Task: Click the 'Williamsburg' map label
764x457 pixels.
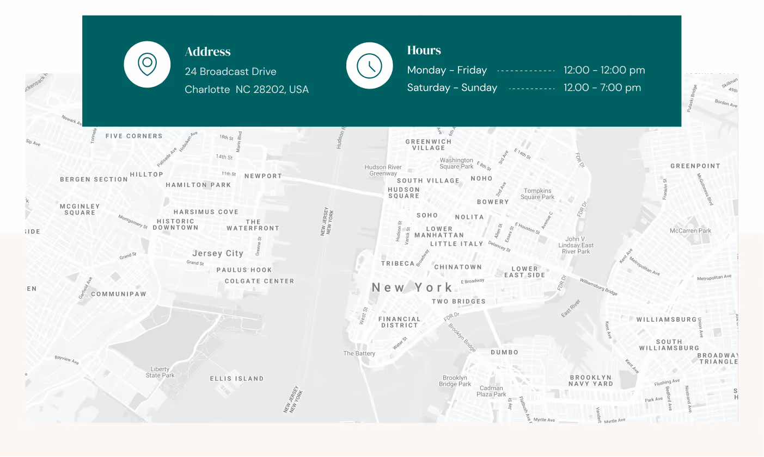Action: [x=667, y=320]
